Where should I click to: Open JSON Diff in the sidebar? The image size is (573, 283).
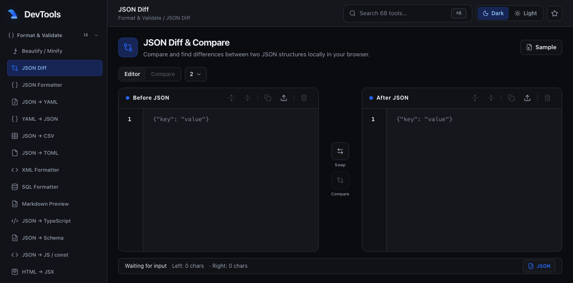click(55, 68)
